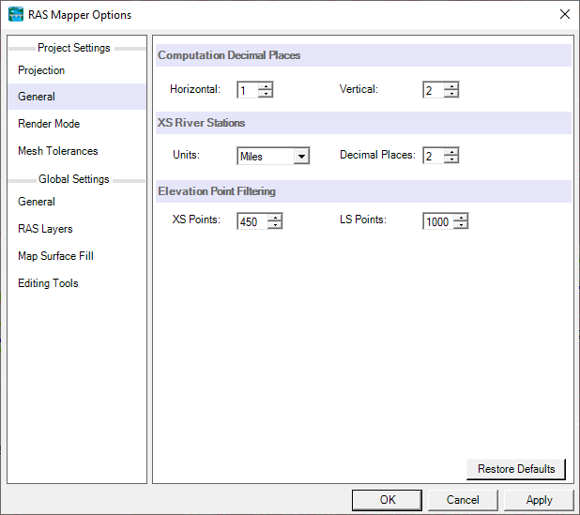Increase Horizontal decimal places with up arrow

pyautogui.click(x=266, y=86)
